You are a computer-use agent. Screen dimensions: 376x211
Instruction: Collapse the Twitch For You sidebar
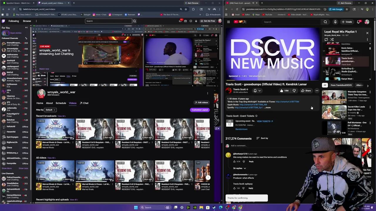point(26,28)
